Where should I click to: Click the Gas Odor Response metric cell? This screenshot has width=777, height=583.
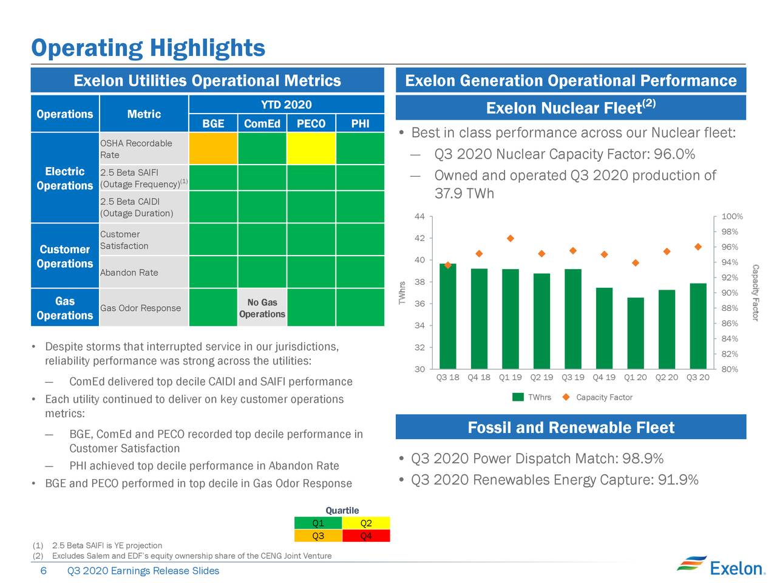click(x=144, y=308)
